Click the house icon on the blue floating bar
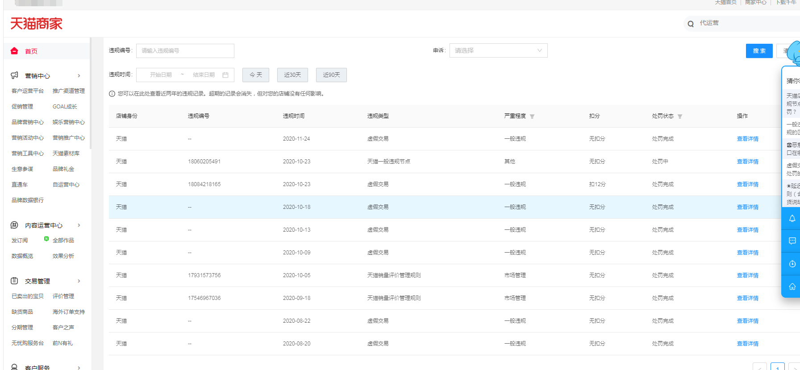Viewport: 800px width, 370px height. tap(792, 287)
